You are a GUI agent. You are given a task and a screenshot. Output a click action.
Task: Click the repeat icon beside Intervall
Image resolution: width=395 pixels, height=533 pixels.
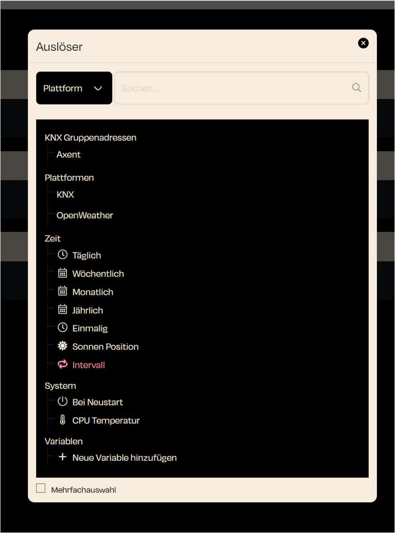point(63,364)
